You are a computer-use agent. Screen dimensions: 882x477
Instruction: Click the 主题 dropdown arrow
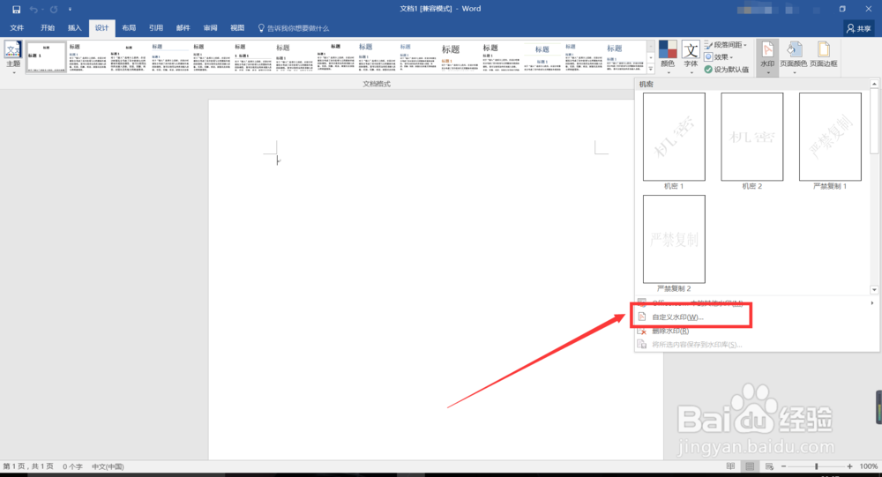13,72
